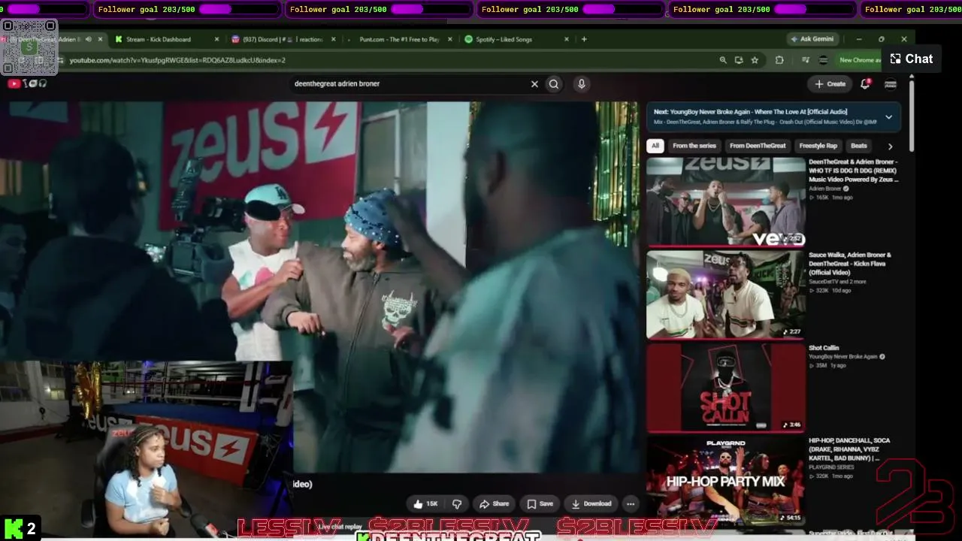This screenshot has height=541, width=962.
Task: Open Chrome media controls icon
Action: tap(806, 60)
